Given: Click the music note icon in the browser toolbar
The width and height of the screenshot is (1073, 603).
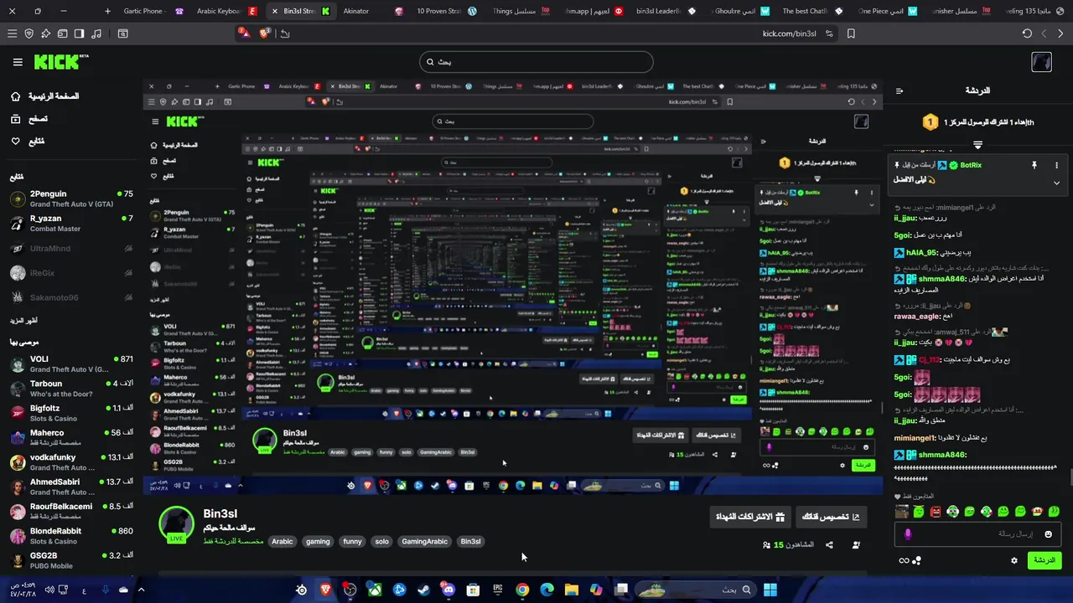Looking at the screenshot, I should [x=96, y=33].
